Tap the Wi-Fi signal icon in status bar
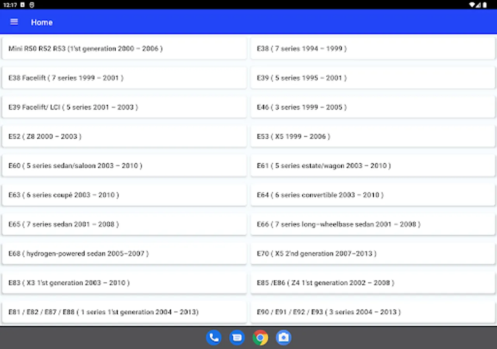 point(472,5)
